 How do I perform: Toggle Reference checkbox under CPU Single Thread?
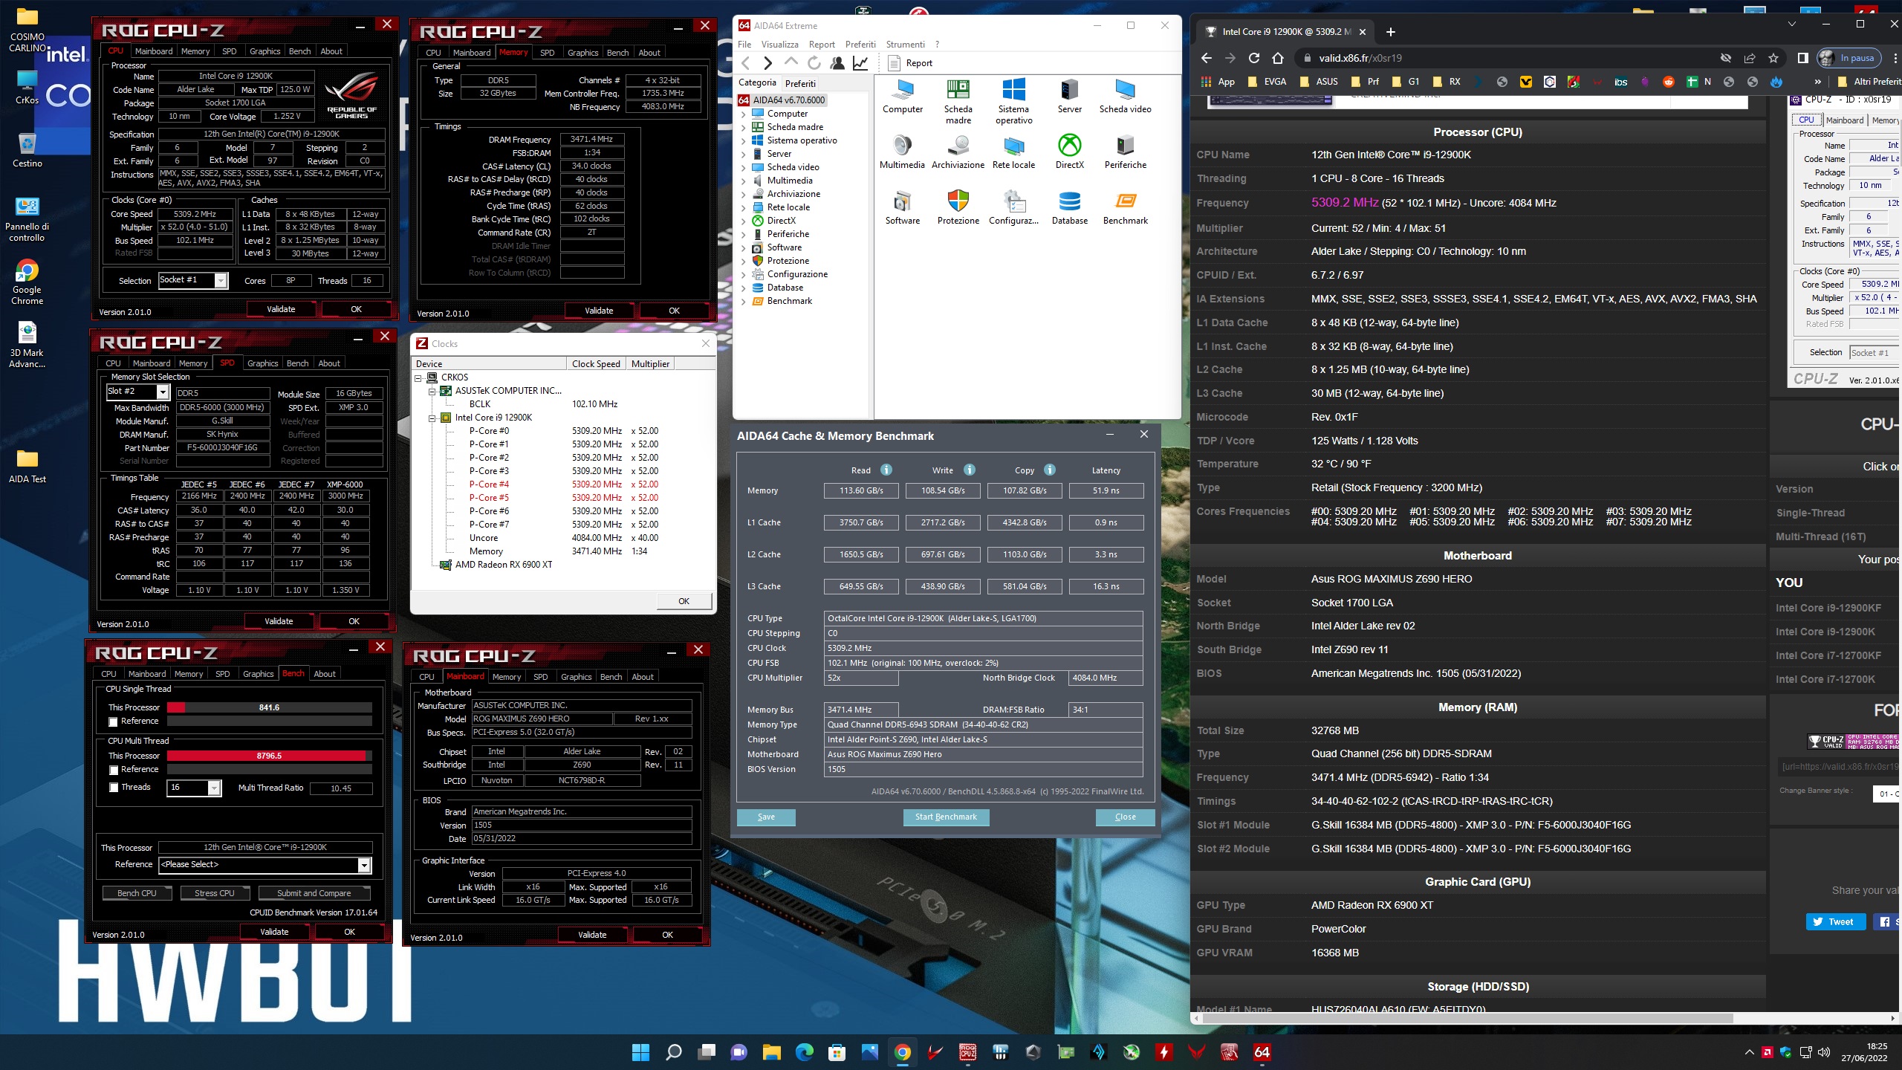114,722
